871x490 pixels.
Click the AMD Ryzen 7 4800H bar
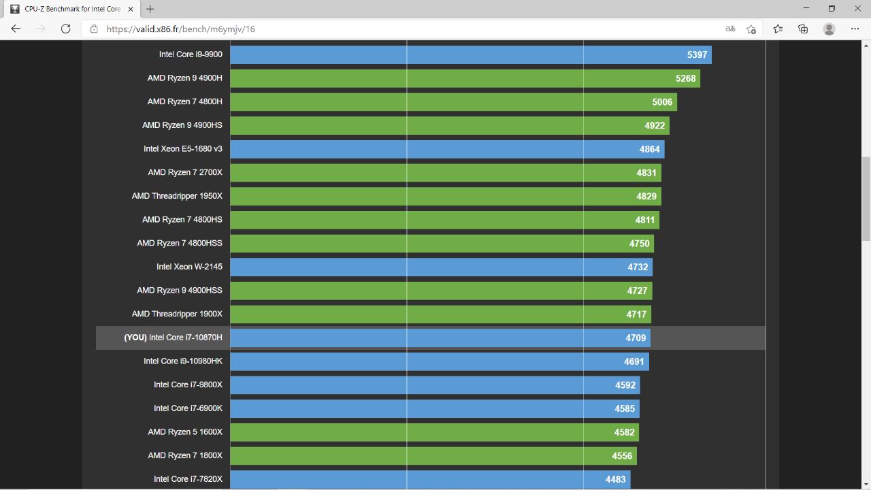click(x=454, y=102)
